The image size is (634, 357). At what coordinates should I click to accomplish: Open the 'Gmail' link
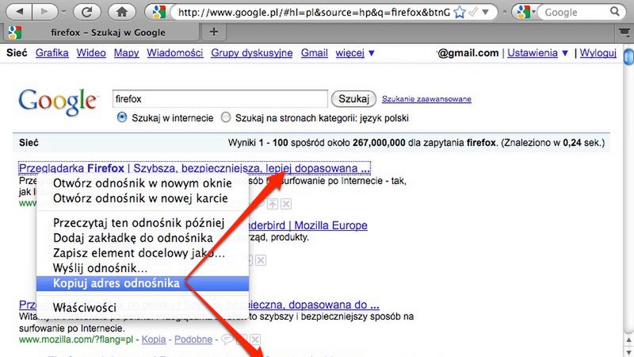click(314, 53)
